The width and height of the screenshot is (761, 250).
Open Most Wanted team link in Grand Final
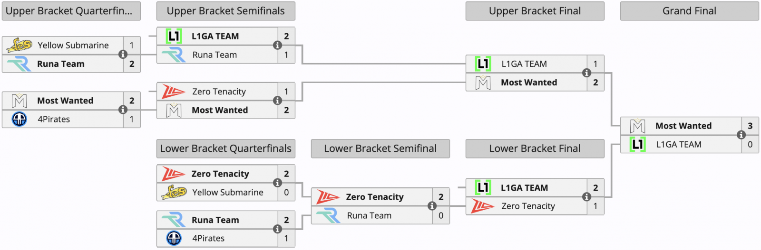coord(683,126)
